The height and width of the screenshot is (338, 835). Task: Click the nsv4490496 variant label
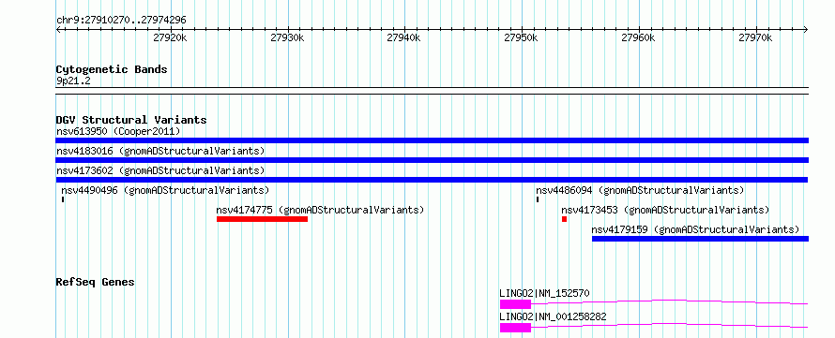pyautogui.click(x=165, y=190)
